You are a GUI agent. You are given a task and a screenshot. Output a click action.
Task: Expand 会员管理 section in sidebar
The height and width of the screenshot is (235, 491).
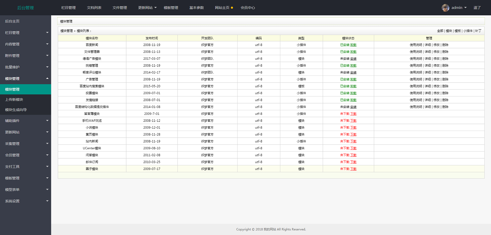25,155
